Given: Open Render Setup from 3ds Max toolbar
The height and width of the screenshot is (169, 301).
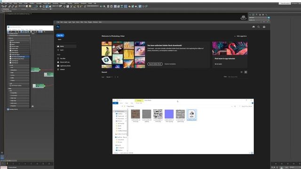Looking at the screenshot, I should pos(129,6).
